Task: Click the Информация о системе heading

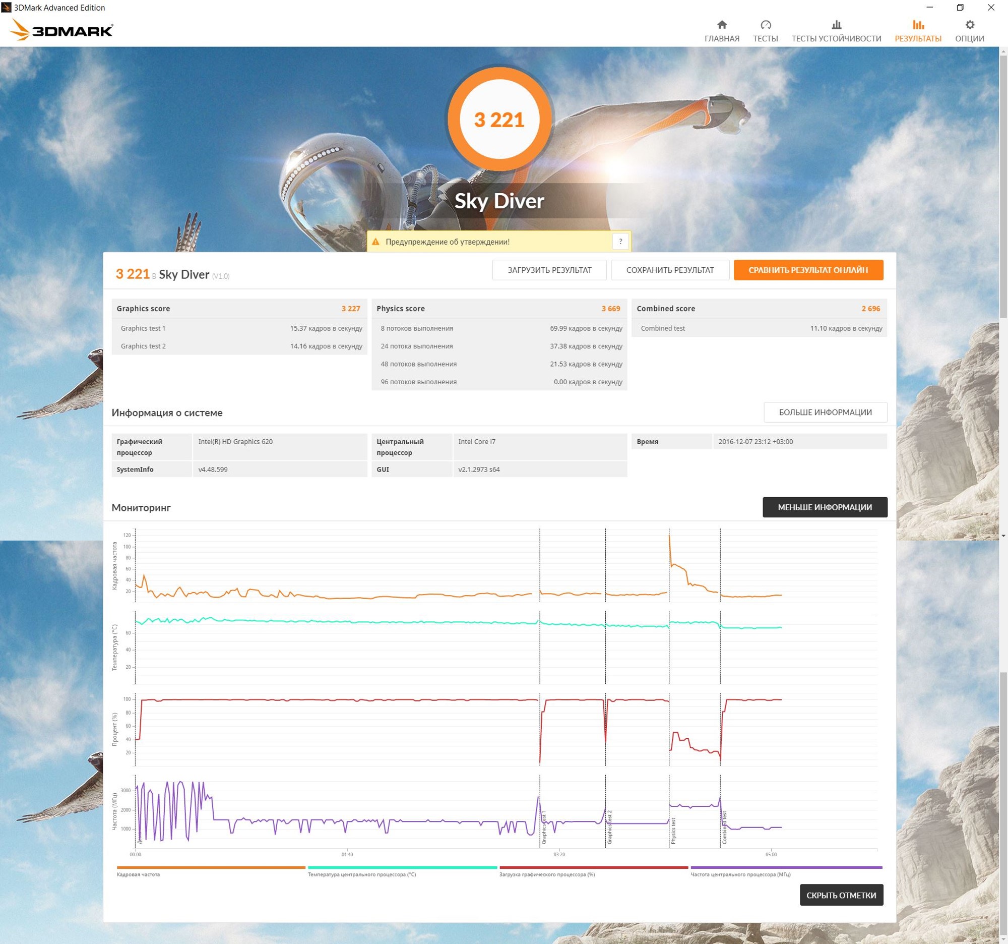Action: 167,412
